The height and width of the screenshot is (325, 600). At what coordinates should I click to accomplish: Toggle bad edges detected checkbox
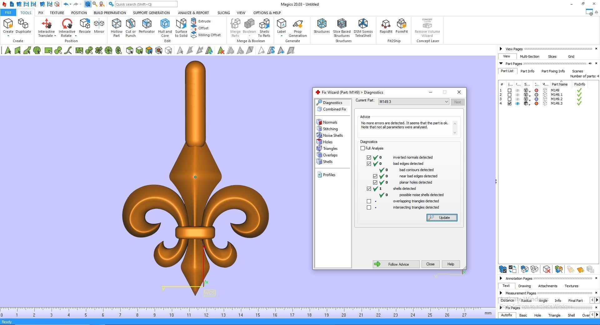[369, 164]
